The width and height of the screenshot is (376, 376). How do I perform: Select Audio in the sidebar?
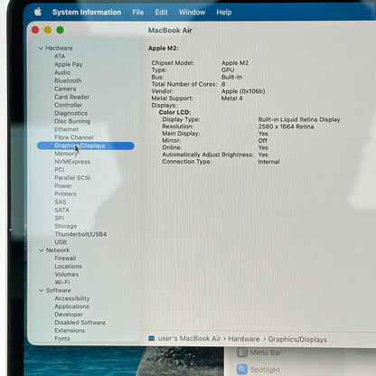coord(62,72)
